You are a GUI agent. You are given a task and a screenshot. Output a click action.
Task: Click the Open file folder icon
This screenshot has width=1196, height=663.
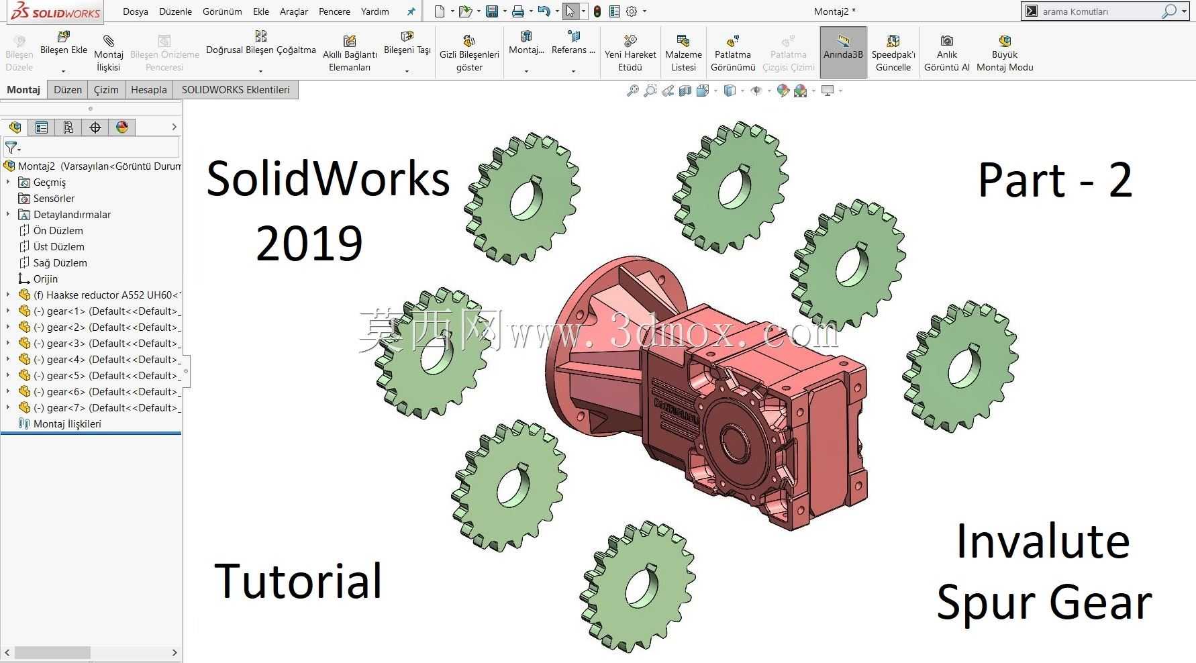(465, 11)
